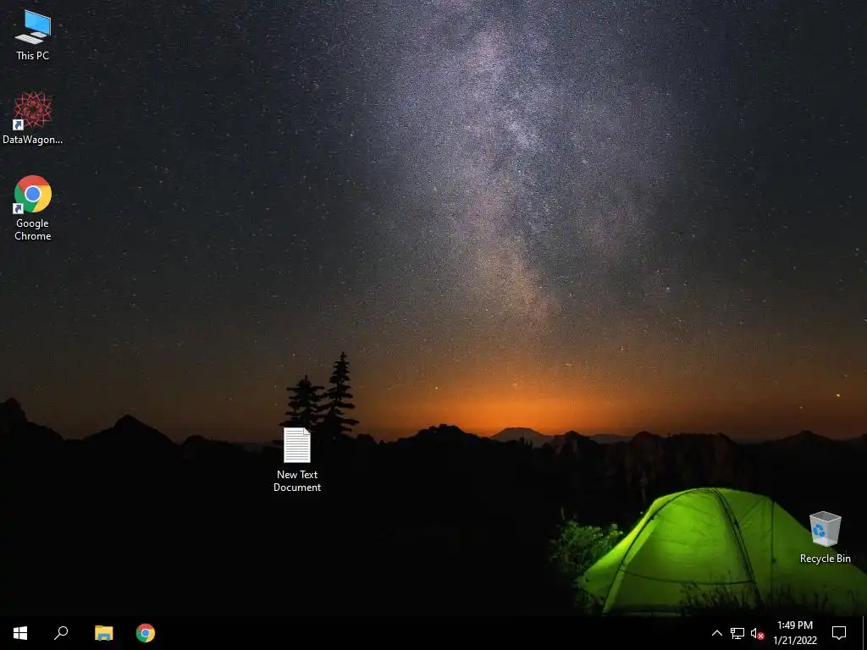Open File Explorer from the taskbar
Screen dimensions: 867x650
103,633
